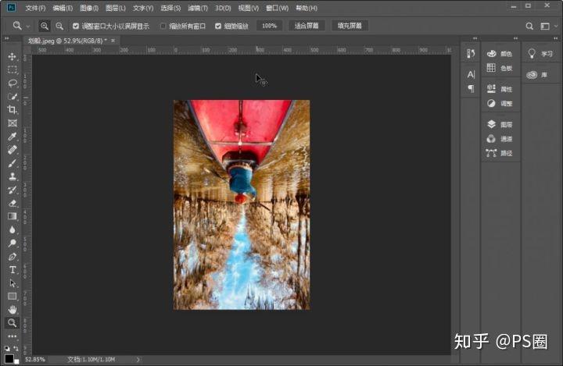
Task: Open the Window menu
Action: (277, 8)
